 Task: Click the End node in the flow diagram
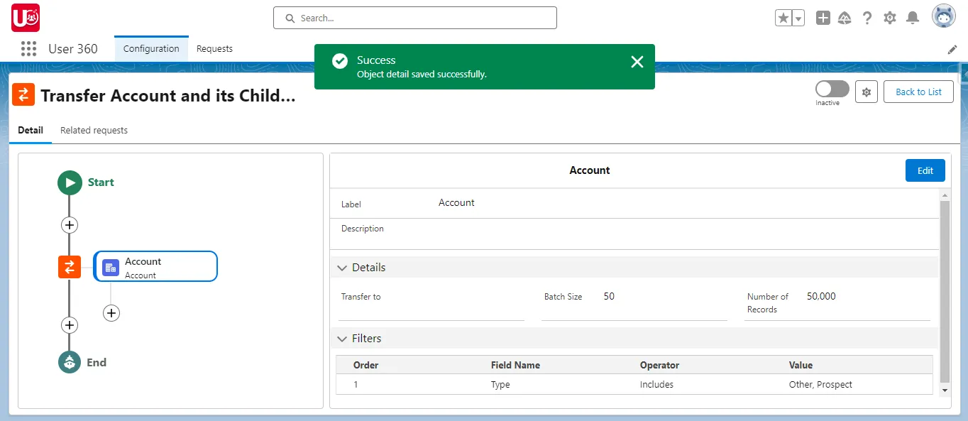(69, 362)
